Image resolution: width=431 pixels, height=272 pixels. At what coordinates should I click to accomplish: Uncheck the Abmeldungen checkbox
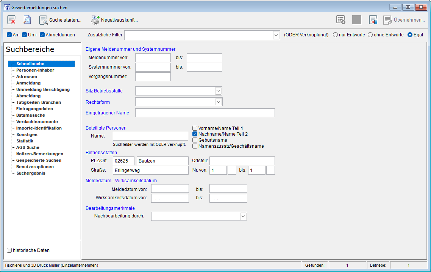pyautogui.click(x=42, y=34)
